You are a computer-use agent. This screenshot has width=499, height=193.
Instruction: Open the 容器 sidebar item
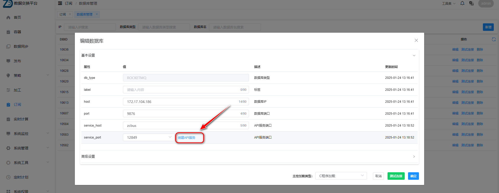17,32
